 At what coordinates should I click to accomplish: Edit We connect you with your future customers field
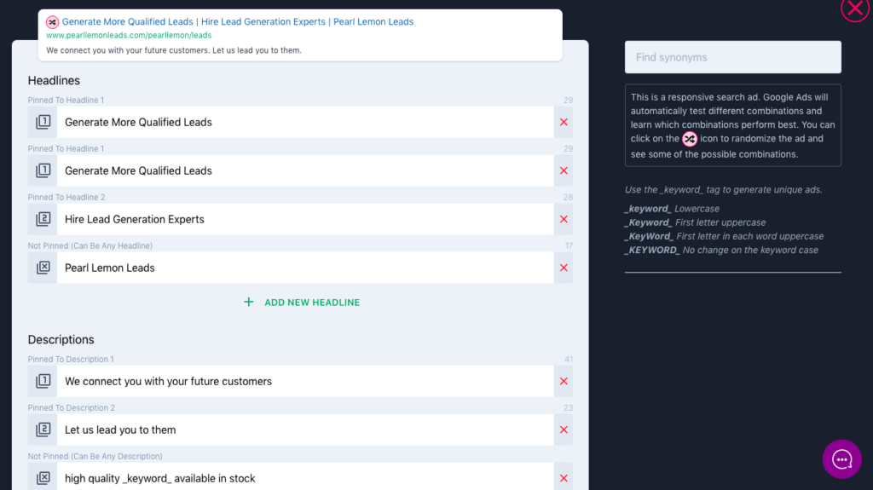pos(305,381)
